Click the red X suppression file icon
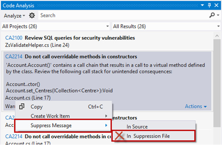Image resolution: width=222 pixels, height=145 pixels. (x=119, y=136)
